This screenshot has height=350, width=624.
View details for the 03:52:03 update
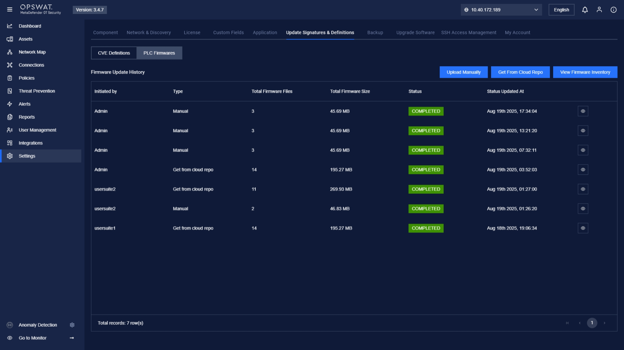tap(583, 170)
